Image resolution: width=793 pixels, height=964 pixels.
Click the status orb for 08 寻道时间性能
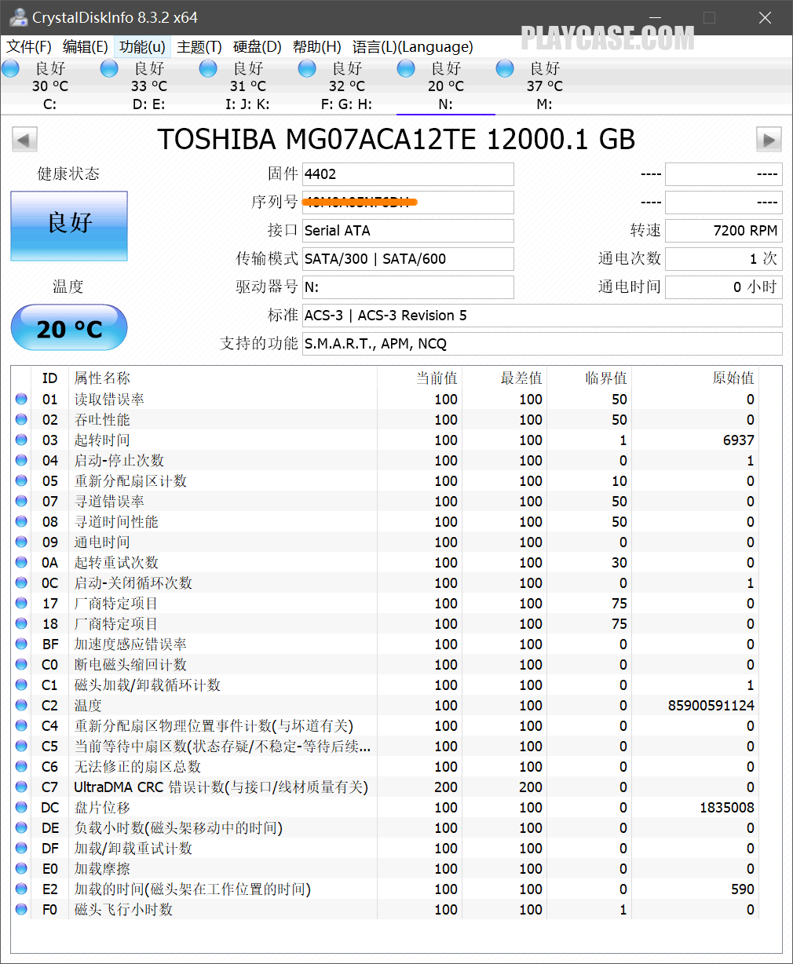[x=21, y=522]
